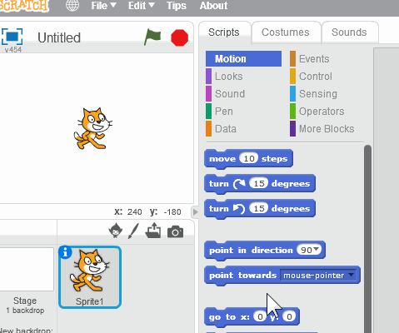Paint new sprite with brush icon
The image size is (399, 333).
[x=133, y=231]
